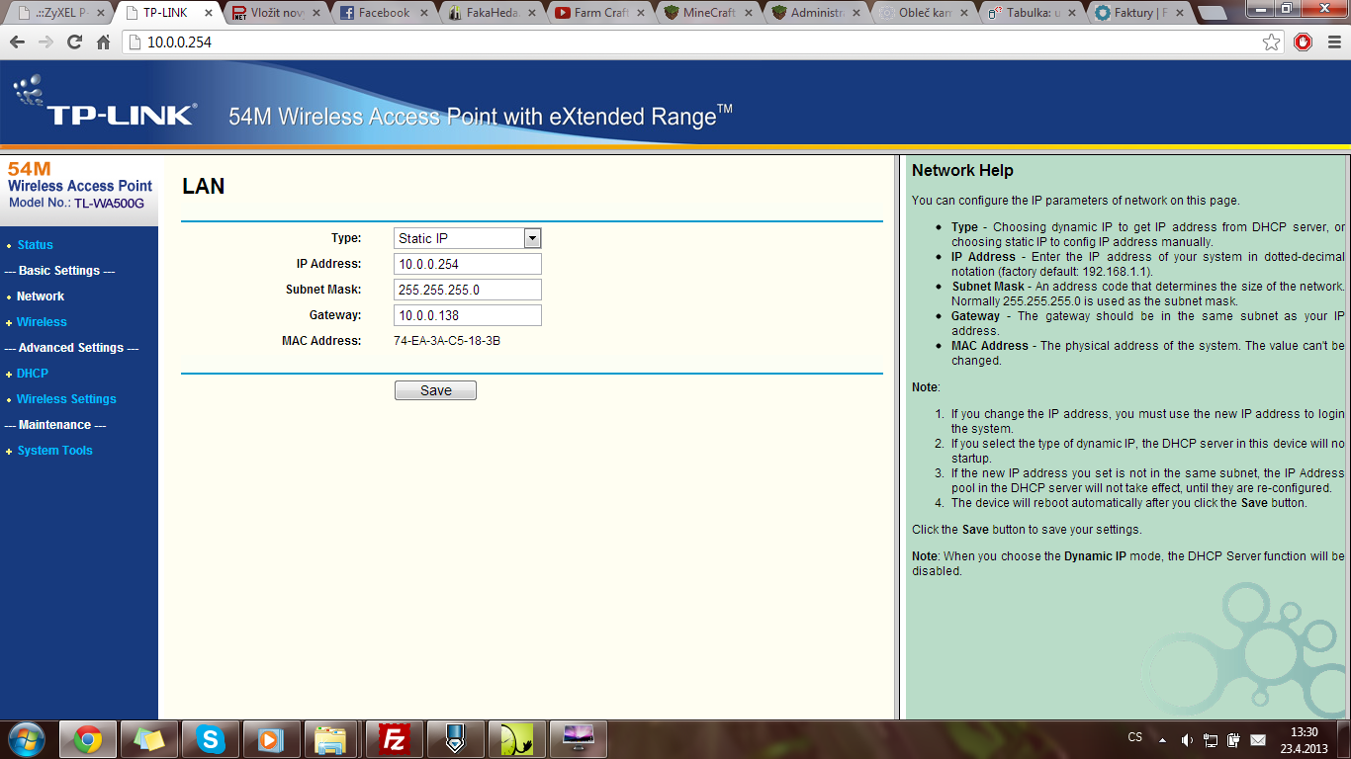Go back to the previous page
The width and height of the screenshot is (1351, 759).
(x=17, y=42)
